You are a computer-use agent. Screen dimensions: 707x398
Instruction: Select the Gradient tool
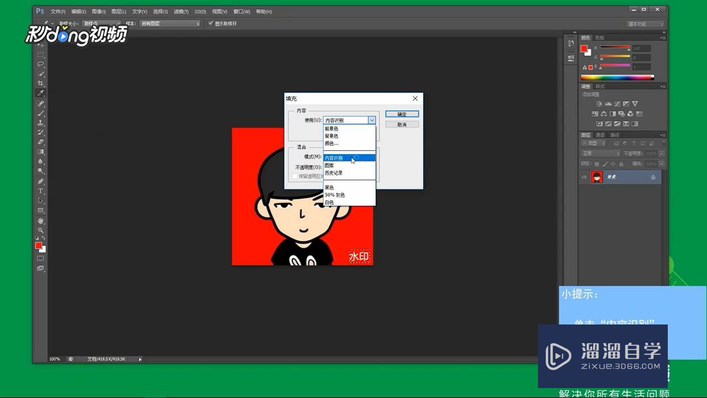(41, 151)
